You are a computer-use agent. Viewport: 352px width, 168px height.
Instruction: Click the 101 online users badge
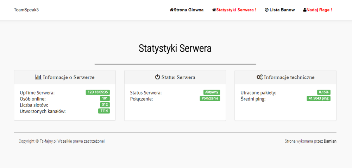[x=105, y=98]
